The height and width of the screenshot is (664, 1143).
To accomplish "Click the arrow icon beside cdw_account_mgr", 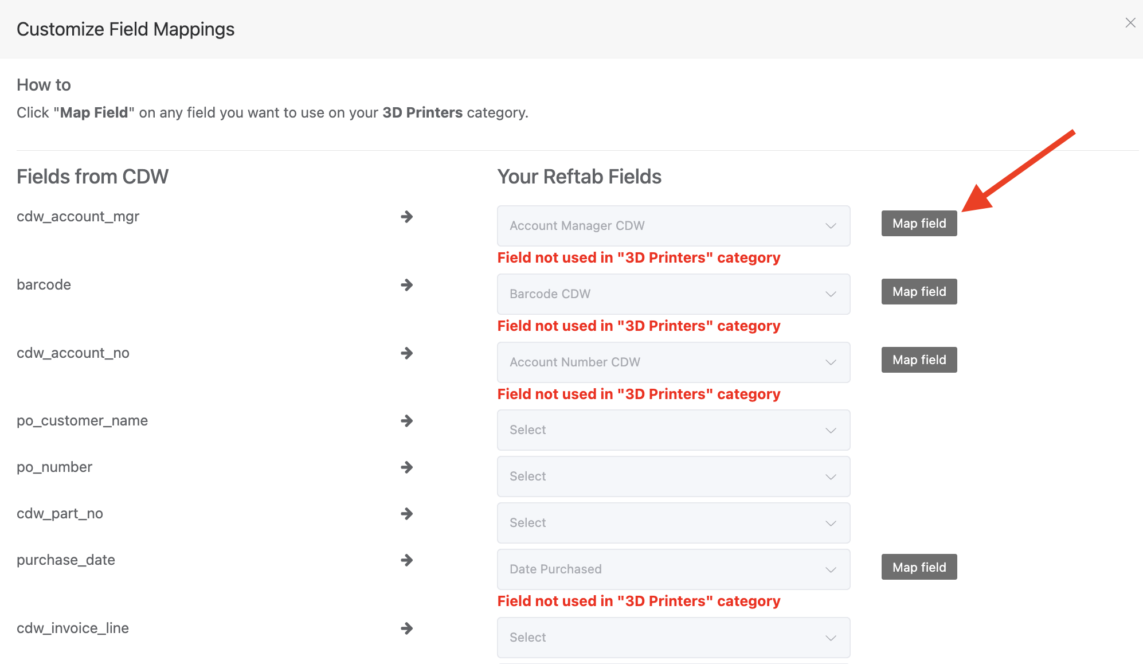I will click(x=407, y=217).
